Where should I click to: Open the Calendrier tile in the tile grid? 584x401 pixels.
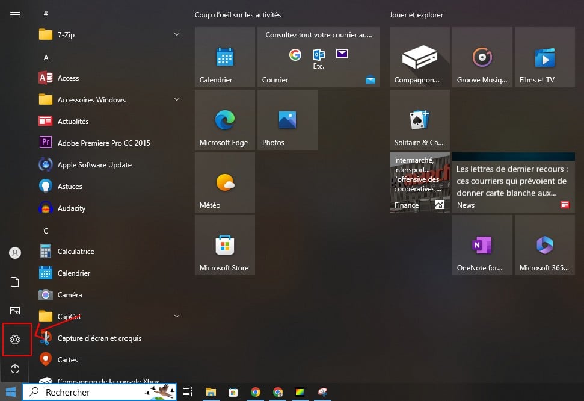pos(225,57)
